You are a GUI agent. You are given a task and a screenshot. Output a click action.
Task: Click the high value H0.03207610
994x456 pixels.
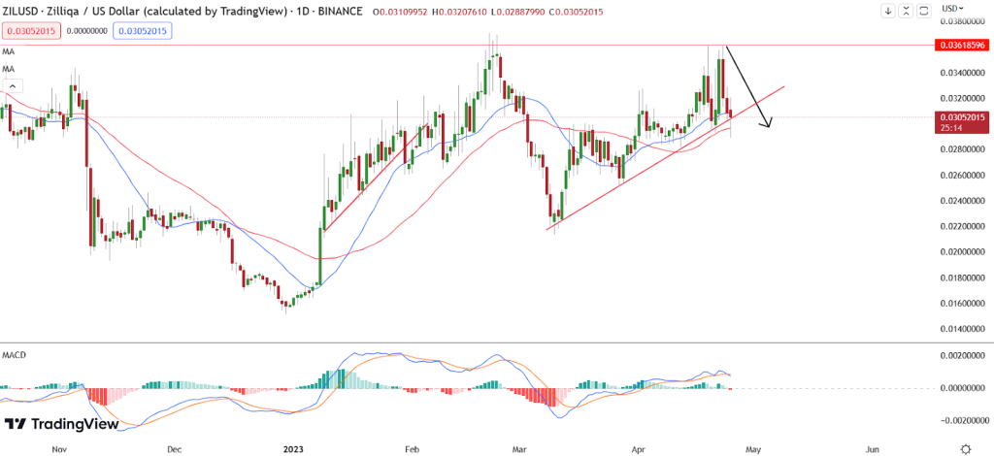click(x=459, y=12)
